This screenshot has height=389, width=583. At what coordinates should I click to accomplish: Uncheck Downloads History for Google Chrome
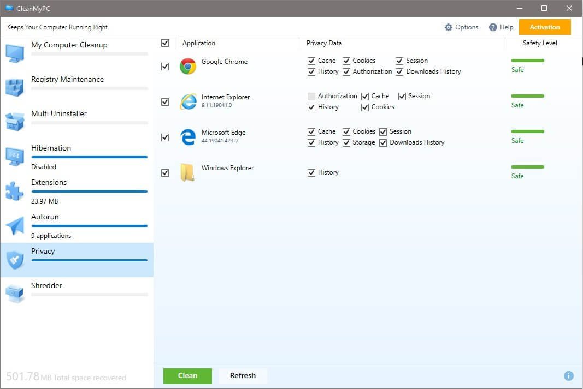(x=400, y=71)
